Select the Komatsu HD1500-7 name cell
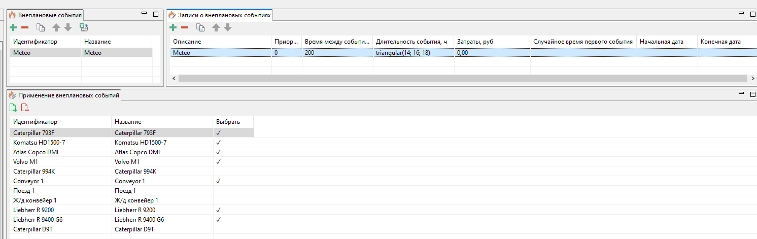 [162, 143]
